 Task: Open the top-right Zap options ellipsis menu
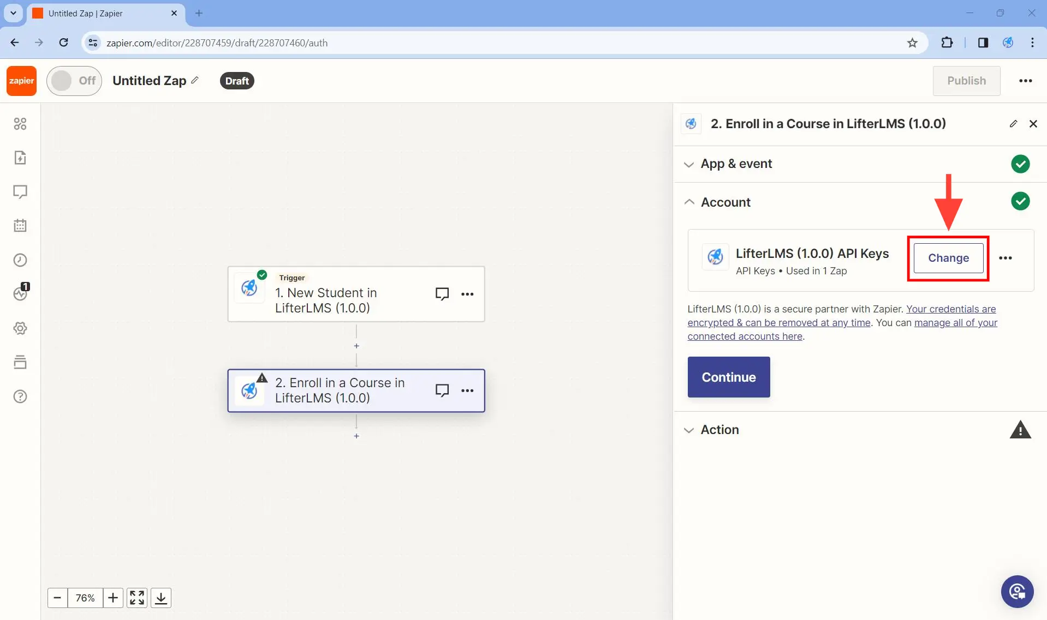[x=1026, y=81]
